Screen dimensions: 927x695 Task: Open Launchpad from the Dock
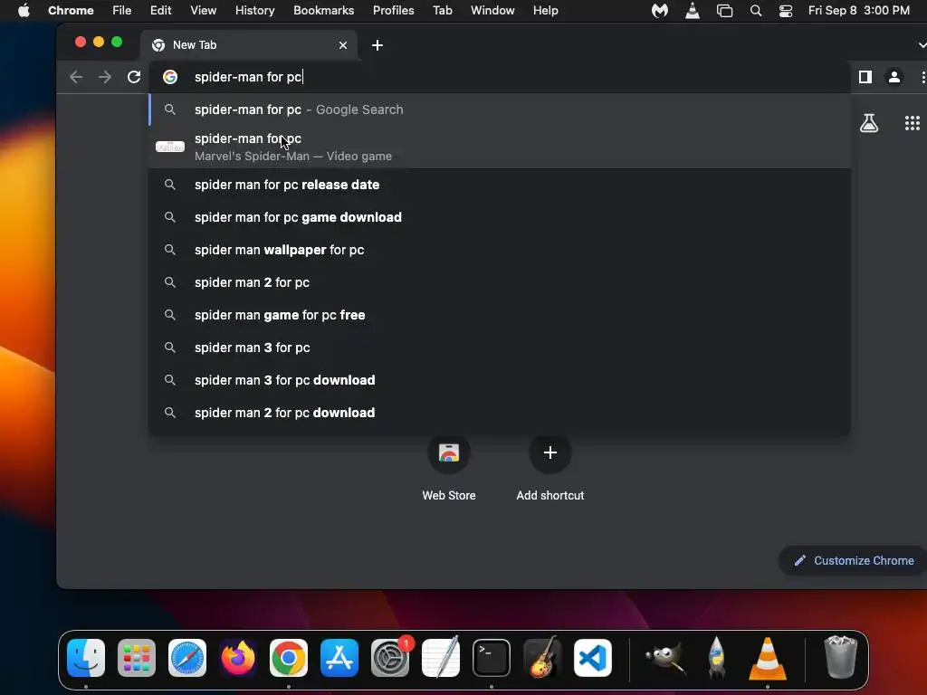pyautogui.click(x=137, y=657)
